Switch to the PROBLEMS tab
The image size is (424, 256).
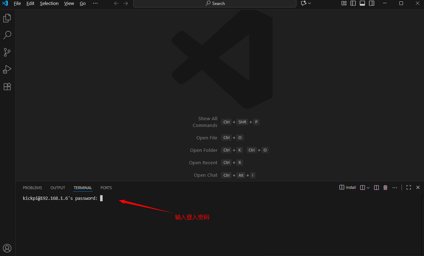pyautogui.click(x=32, y=188)
